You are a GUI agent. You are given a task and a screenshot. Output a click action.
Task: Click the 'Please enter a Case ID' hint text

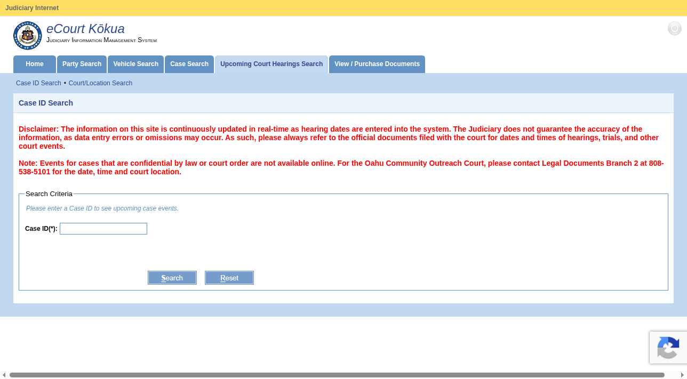[102, 208]
